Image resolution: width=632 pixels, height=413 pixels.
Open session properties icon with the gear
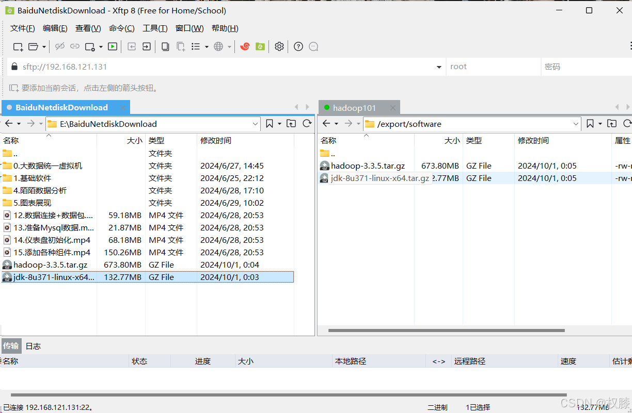(x=90, y=46)
